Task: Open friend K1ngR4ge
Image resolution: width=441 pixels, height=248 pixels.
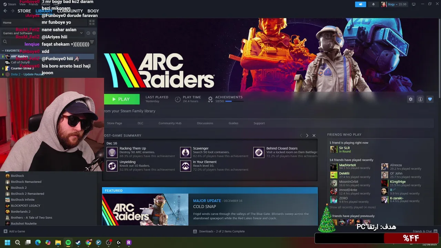Action: point(398,182)
